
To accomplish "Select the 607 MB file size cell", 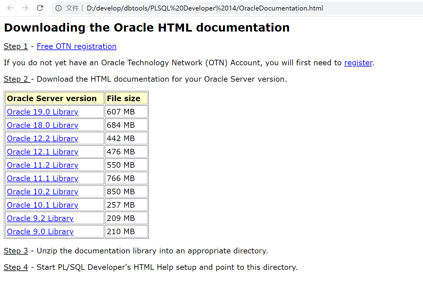I will [x=126, y=112].
